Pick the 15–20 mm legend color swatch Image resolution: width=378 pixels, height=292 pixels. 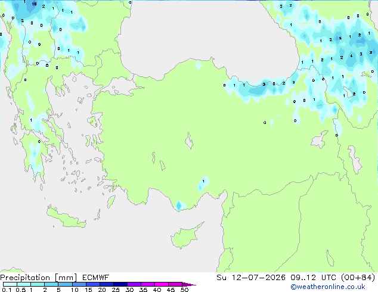[x=93, y=284]
